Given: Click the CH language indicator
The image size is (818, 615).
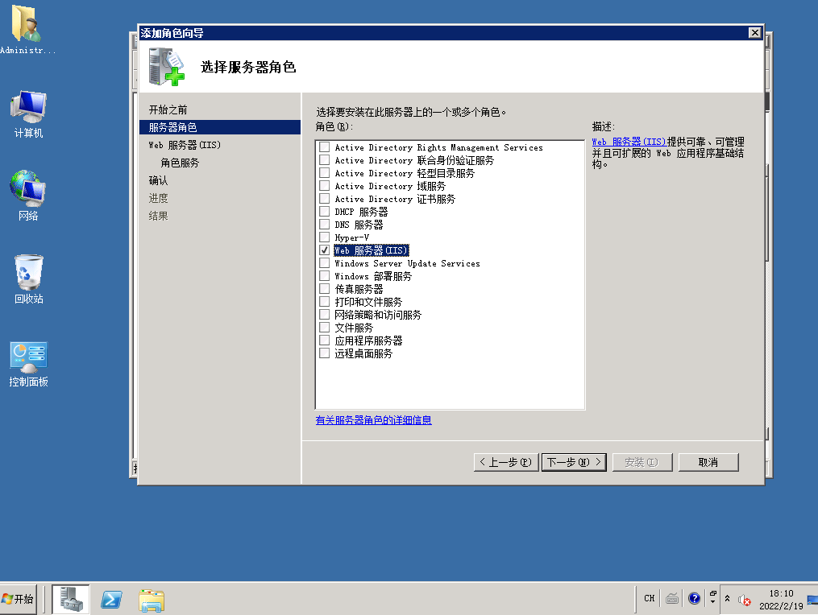Looking at the screenshot, I should [649, 598].
